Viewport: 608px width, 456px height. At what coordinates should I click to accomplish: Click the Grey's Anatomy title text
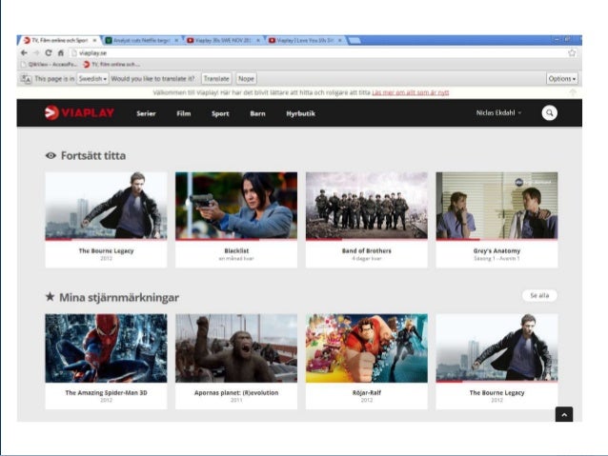pos(497,250)
